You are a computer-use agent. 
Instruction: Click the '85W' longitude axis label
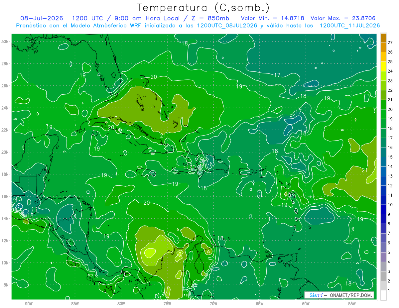click(x=75, y=304)
